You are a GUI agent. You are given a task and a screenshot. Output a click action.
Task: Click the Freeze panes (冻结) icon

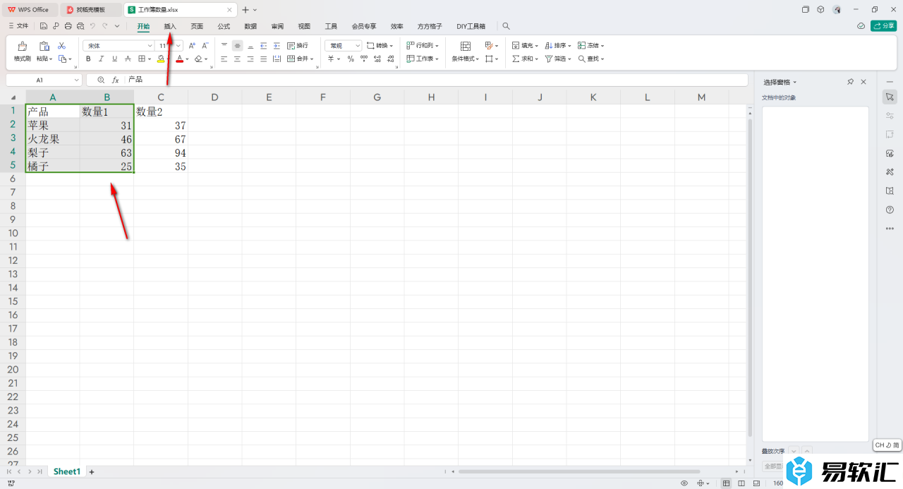[x=582, y=45]
